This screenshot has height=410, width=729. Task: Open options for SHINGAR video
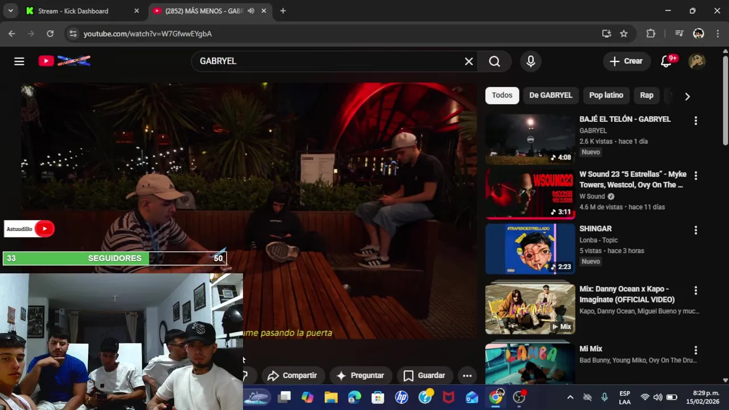point(695,230)
